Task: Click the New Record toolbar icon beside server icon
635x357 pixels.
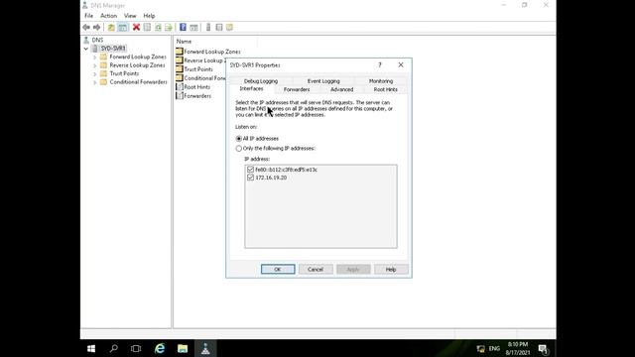Action: (219, 27)
